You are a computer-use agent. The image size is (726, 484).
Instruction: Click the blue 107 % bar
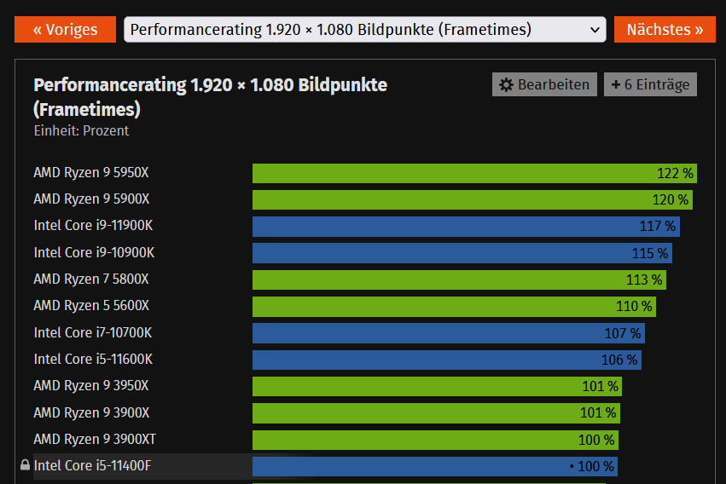449,333
